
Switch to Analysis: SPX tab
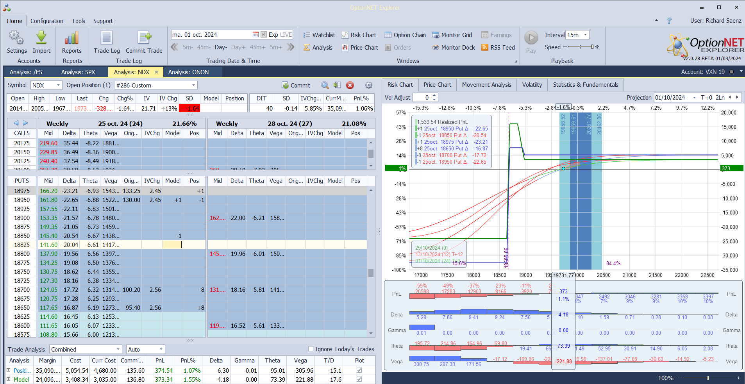(x=78, y=72)
